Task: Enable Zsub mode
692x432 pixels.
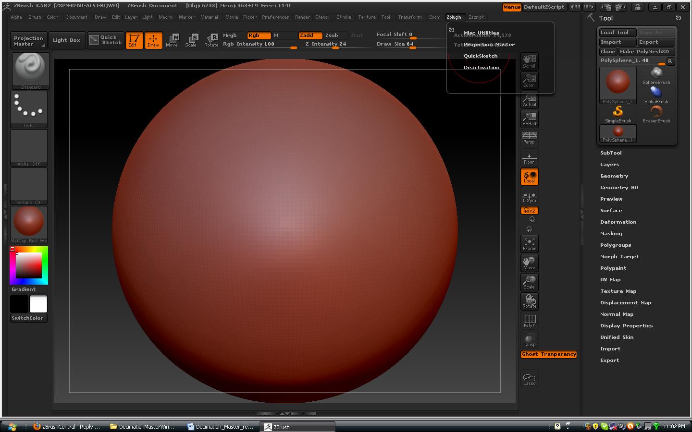Action: pos(335,36)
